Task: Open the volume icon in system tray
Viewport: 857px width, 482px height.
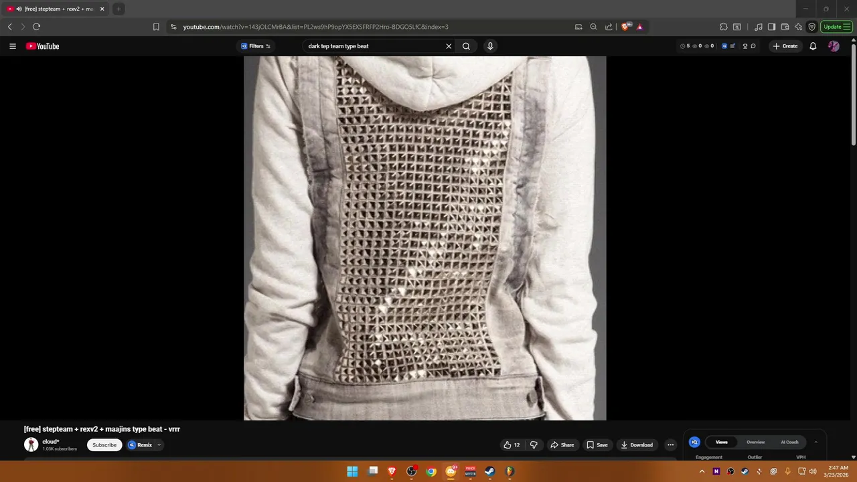Action: [813, 471]
